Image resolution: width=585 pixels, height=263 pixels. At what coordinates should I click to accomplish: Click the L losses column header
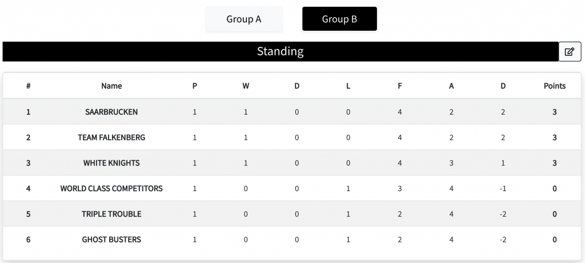(x=348, y=86)
